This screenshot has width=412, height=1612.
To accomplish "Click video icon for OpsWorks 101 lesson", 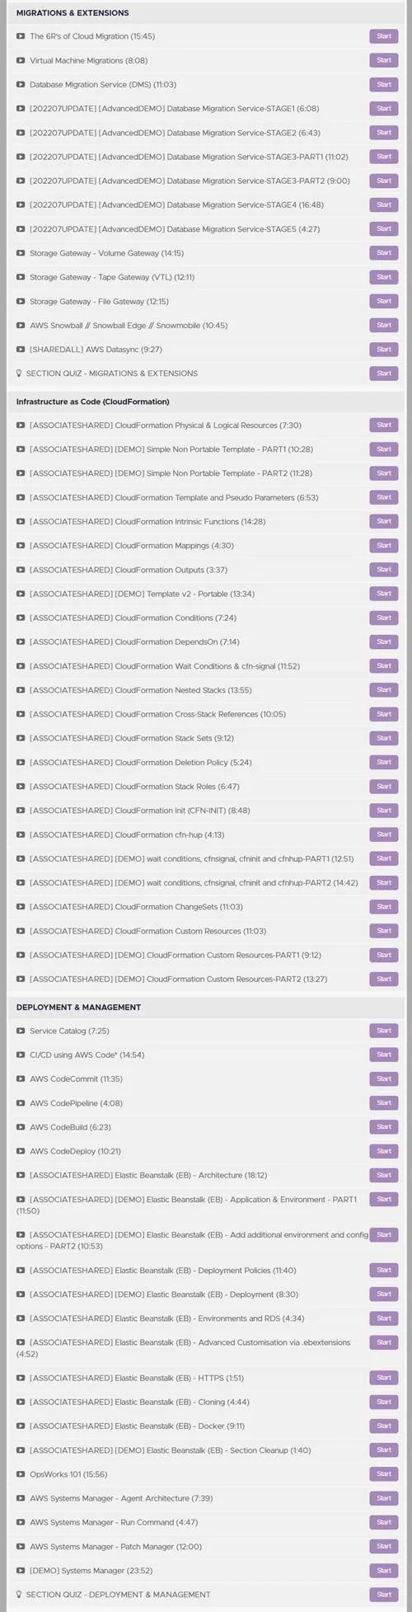I will coord(21,1474).
